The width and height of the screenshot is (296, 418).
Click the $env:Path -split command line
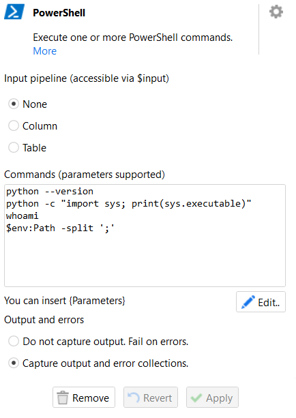(x=60, y=228)
